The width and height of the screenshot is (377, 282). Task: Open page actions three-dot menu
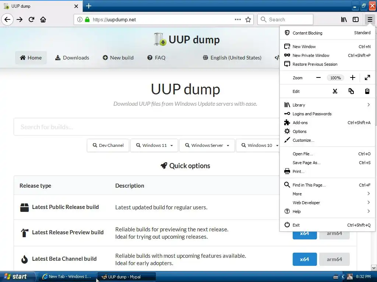[237, 19]
